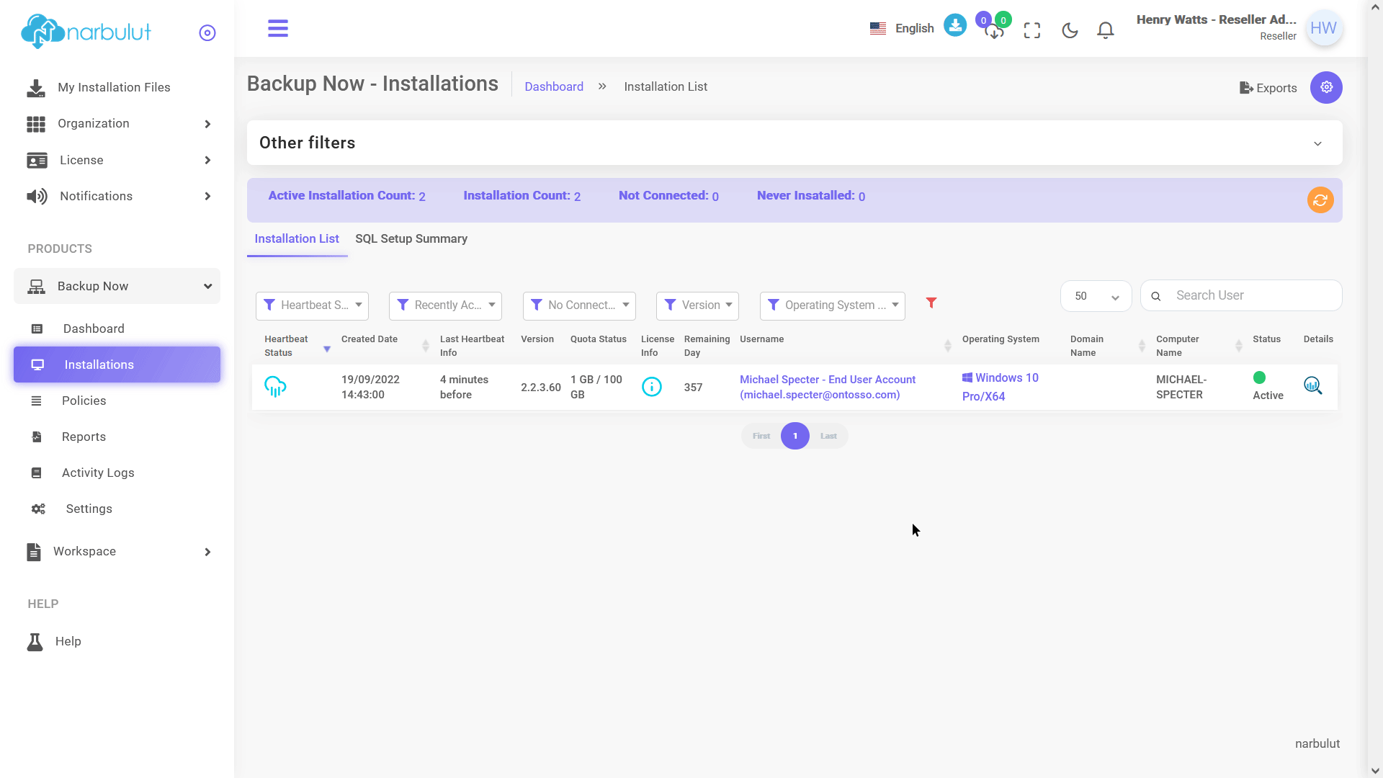The image size is (1383, 778).
Task: Open Michael Specter End User Account link
Action: pyautogui.click(x=828, y=387)
